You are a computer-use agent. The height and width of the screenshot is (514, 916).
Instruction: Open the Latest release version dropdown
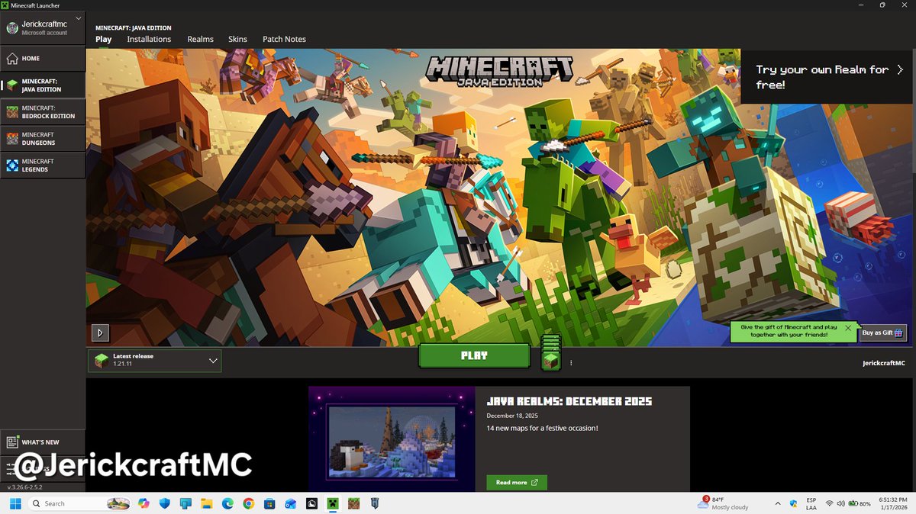click(x=155, y=361)
